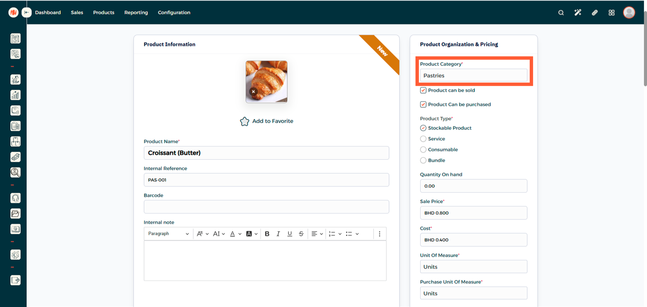This screenshot has width=647, height=307.
Task: Open the Paragraph style dropdown
Action: 168,234
